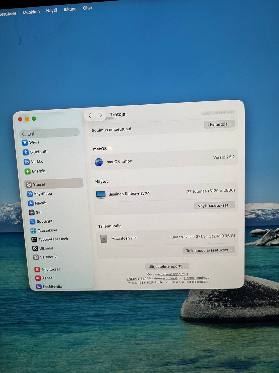Viewport: 279px width, 373px height.
Task: Select the Bluetooth icon in sidebar
Action: (26, 152)
